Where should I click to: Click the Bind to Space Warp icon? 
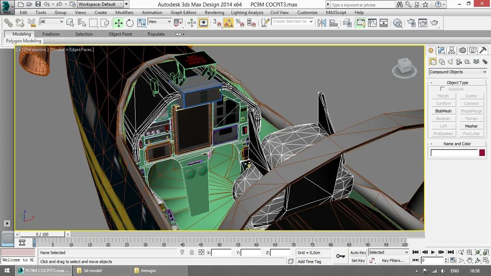32,23
